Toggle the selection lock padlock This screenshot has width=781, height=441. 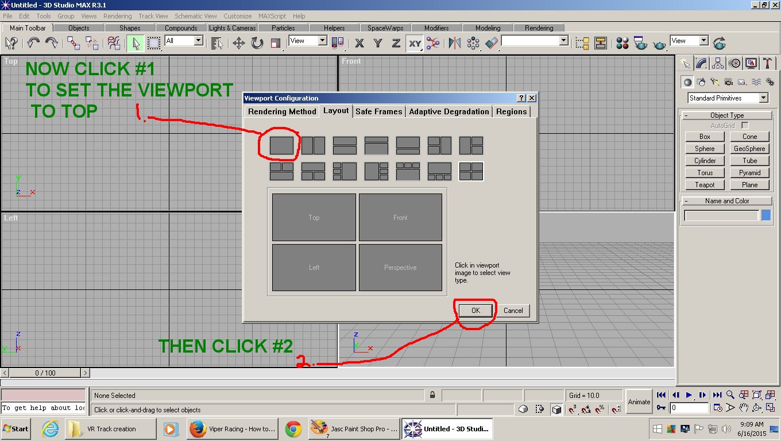tap(432, 395)
